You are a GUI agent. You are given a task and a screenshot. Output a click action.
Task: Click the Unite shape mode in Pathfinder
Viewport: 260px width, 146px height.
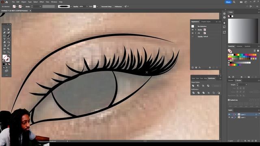click(193, 86)
